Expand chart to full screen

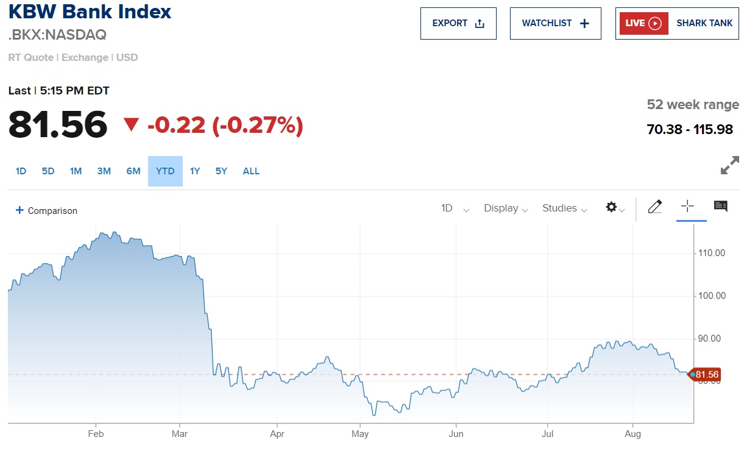point(729,166)
